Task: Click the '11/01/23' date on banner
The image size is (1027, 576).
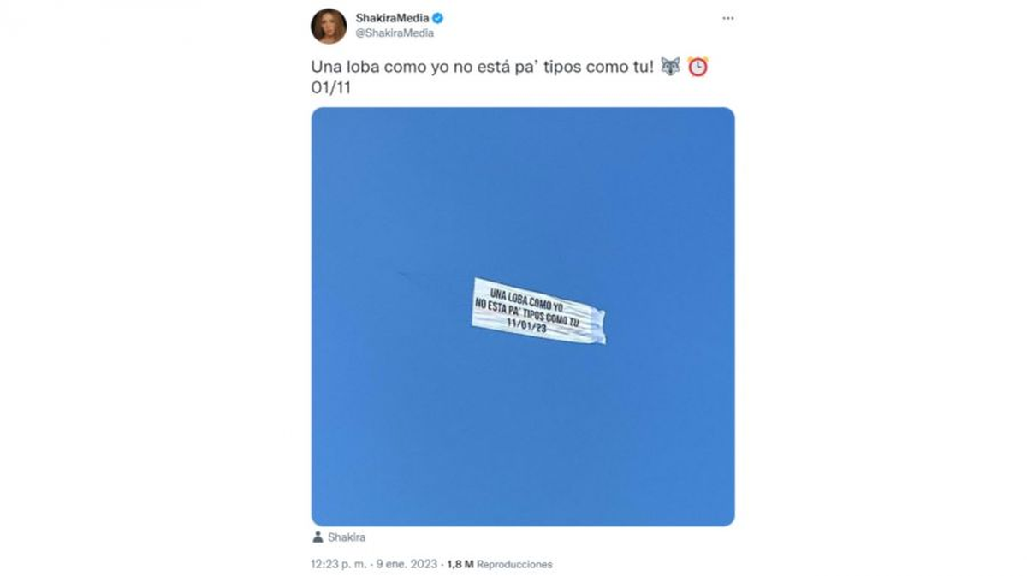Action: point(526,326)
